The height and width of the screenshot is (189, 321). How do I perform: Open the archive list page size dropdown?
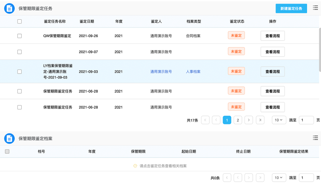click(x=278, y=178)
